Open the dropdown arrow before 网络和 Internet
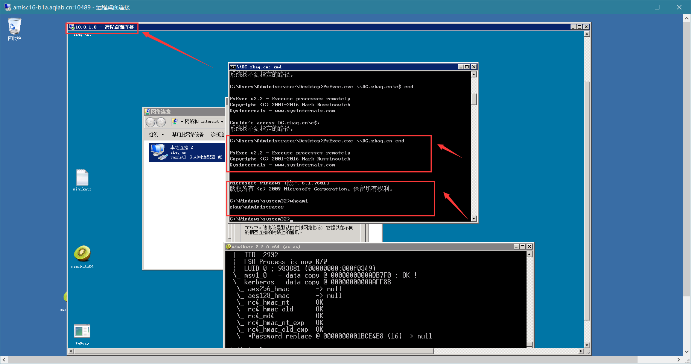The width and height of the screenshot is (691, 364). [182, 122]
